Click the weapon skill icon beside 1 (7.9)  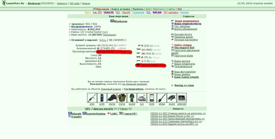(139, 61)
